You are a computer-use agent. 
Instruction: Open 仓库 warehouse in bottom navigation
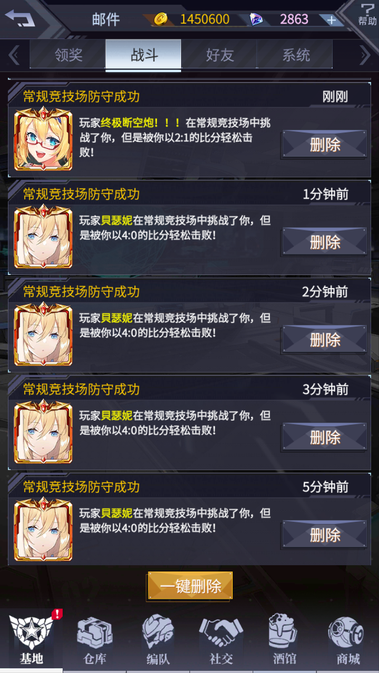[x=95, y=640]
